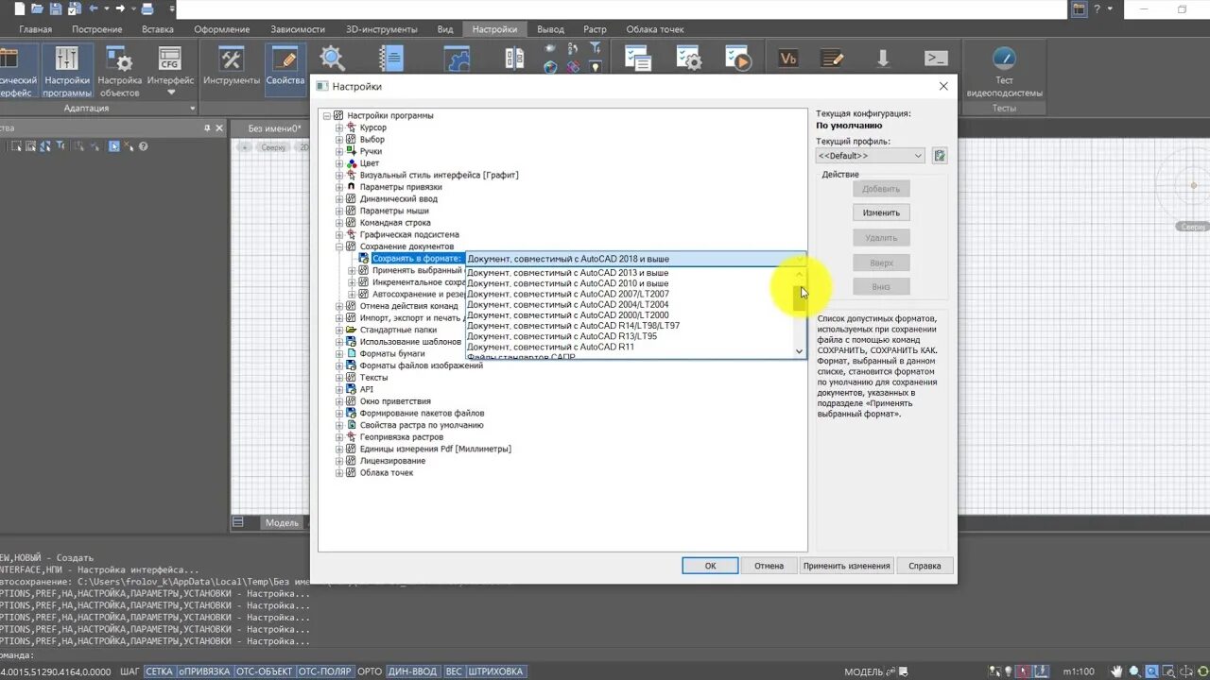Click the command prompt ribbon icon
1210x680 pixels.
936,59
